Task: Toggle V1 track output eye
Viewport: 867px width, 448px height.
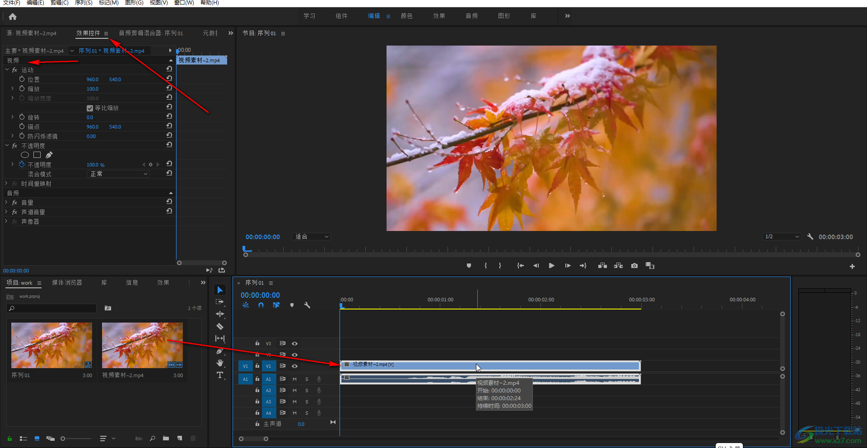Action: click(x=294, y=366)
